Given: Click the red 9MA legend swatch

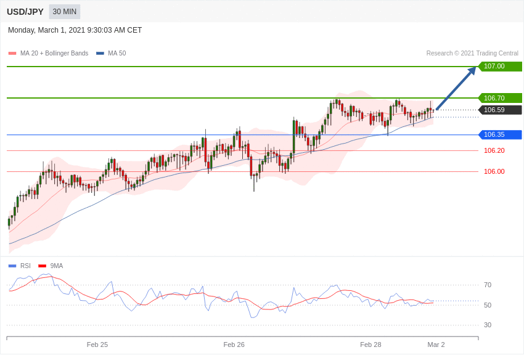Looking at the screenshot, I should pyautogui.click(x=42, y=266).
